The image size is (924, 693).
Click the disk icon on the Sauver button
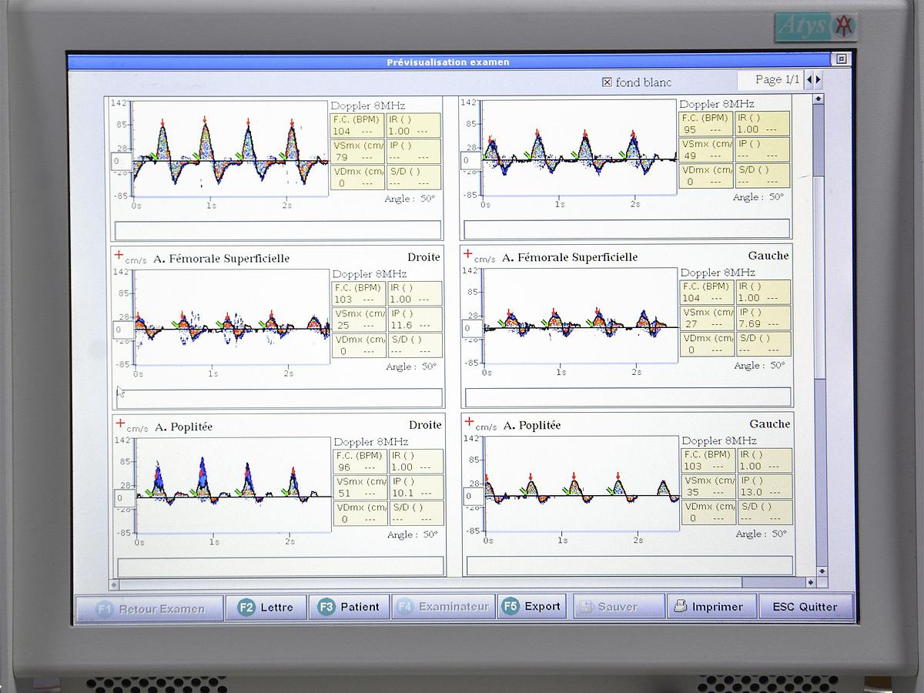coord(588,606)
